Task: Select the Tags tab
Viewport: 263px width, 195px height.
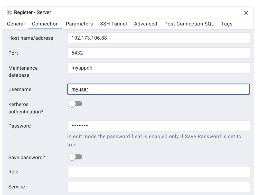Action: (227, 24)
